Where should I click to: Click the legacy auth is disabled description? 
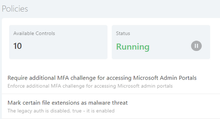61,111
